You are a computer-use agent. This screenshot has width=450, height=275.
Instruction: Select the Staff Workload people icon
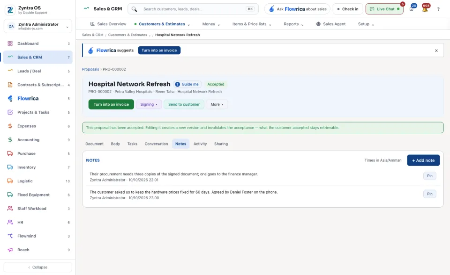point(10,209)
